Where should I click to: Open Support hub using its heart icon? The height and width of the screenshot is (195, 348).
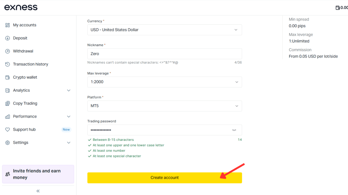pyautogui.click(x=7, y=129)
